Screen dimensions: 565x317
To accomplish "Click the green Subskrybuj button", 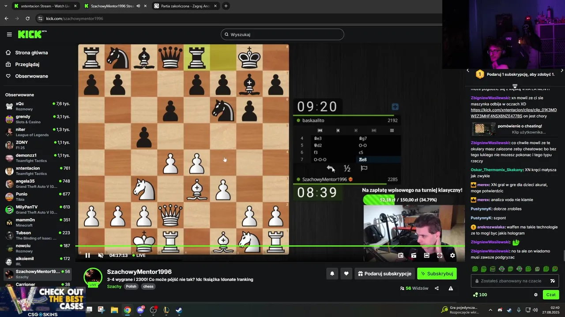I will [437, 273].
